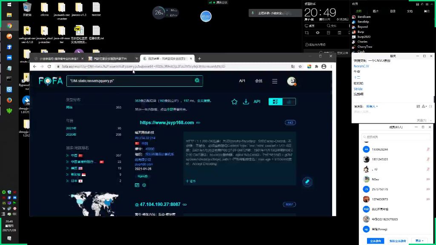Expand the 美国 country entry

pyautogui.click(x=68, y=168)
